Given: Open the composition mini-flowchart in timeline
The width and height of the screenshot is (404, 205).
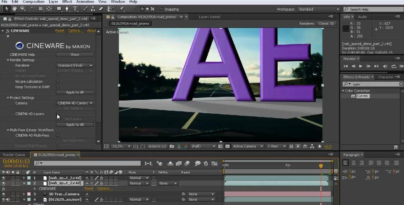Looking at the screenshot, I should tap(149, 164).
